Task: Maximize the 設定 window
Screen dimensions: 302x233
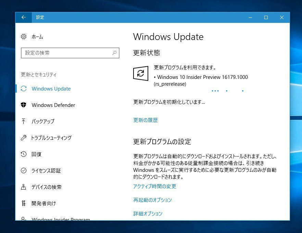Action: click(266, 17)
